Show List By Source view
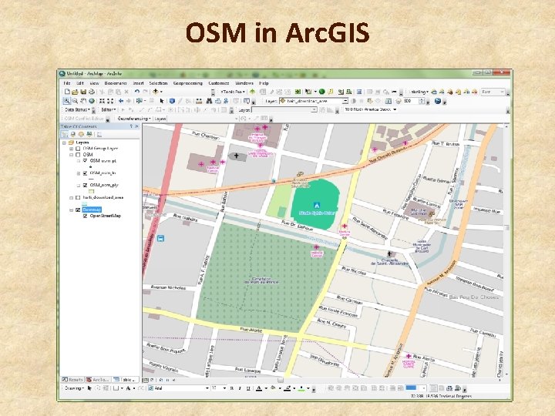 coord(73,134)
